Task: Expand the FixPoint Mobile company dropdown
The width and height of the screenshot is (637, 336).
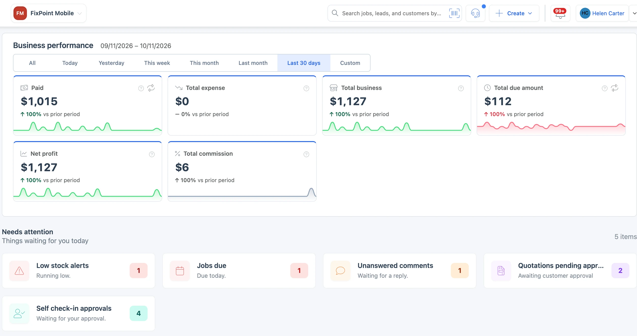Action: point(80,13)
